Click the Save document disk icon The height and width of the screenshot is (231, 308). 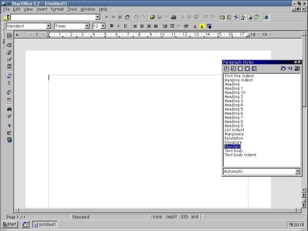coord(159,17)
